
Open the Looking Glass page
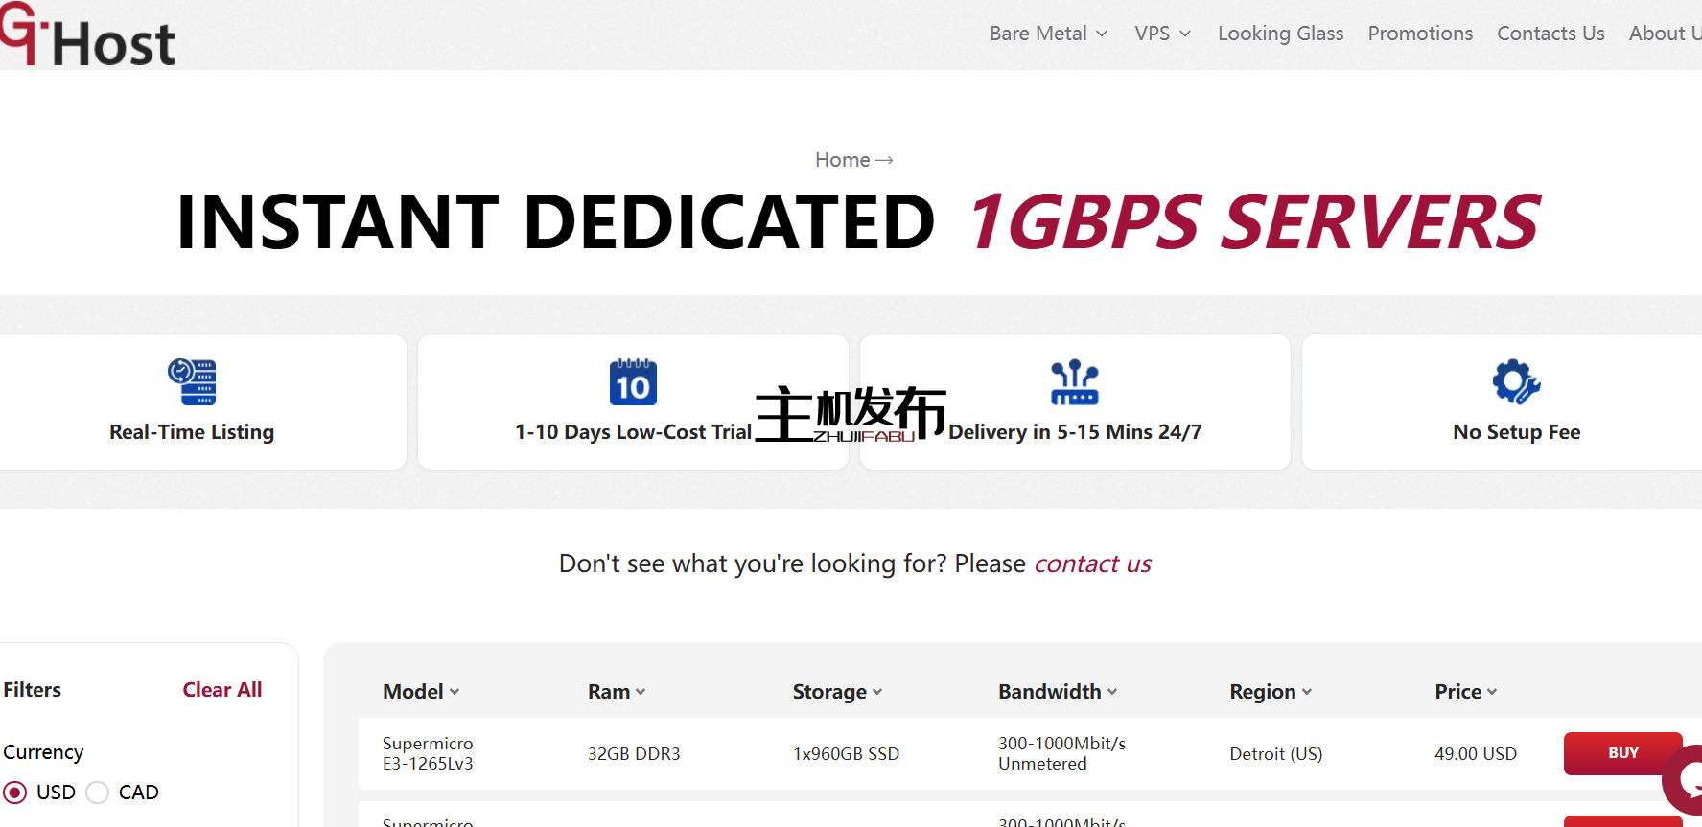(x=1280, y=34)
